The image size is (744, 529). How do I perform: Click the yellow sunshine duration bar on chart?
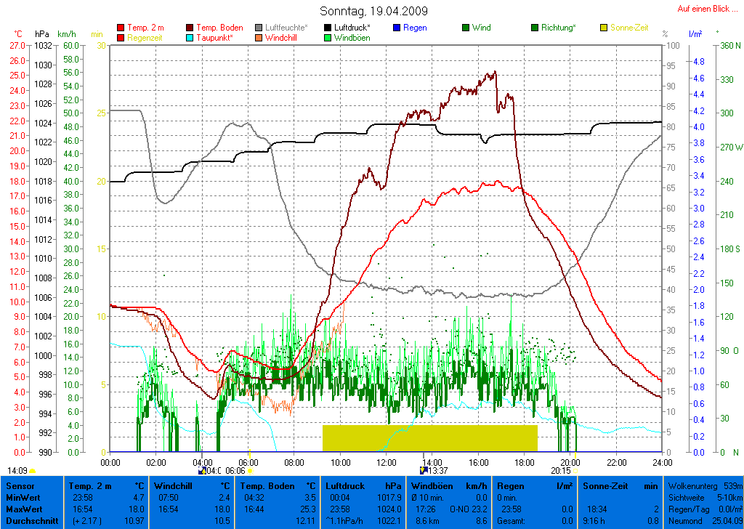(x=429, y=438)
